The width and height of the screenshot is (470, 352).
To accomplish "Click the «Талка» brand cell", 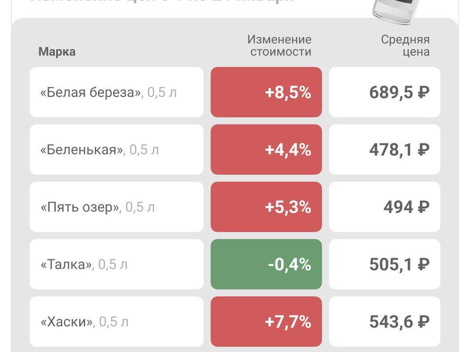I will (x=116, y=264).
